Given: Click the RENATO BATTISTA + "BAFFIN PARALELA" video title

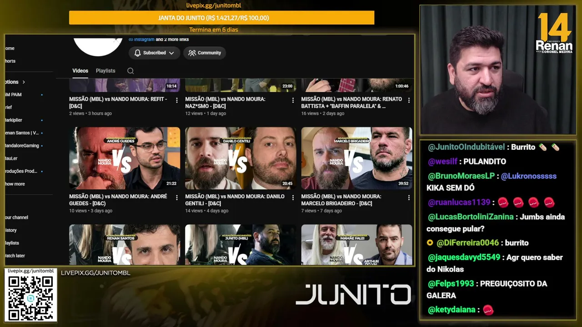Looking at the screenshot, I should coord(351,103).
